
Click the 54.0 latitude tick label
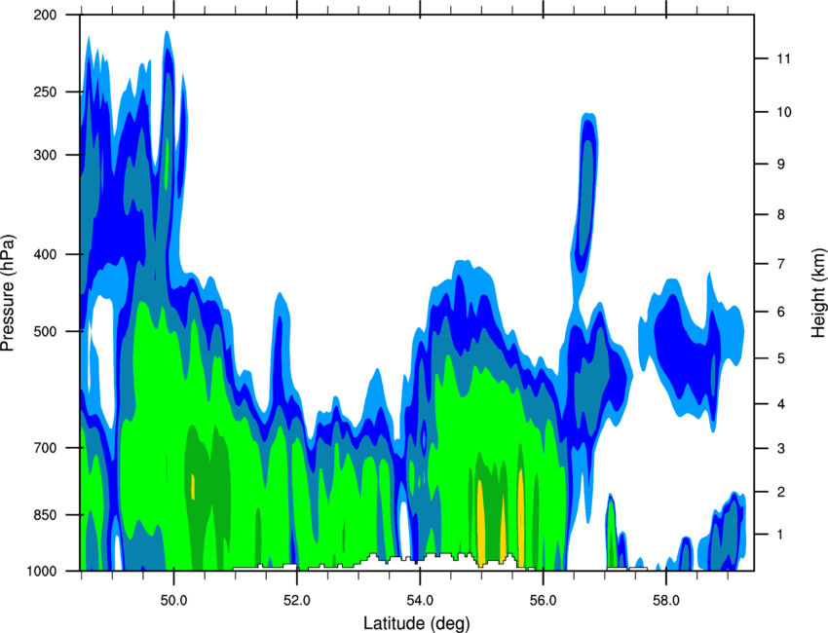420,601
